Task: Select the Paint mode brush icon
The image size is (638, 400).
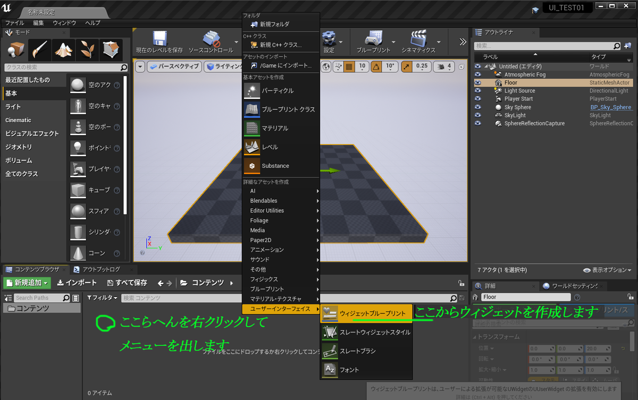Action: tap(40, 50)
